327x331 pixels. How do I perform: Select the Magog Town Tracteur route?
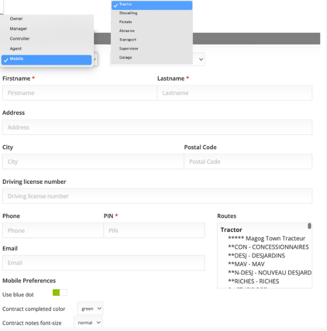pyautogui.click(x=266, y=238)
